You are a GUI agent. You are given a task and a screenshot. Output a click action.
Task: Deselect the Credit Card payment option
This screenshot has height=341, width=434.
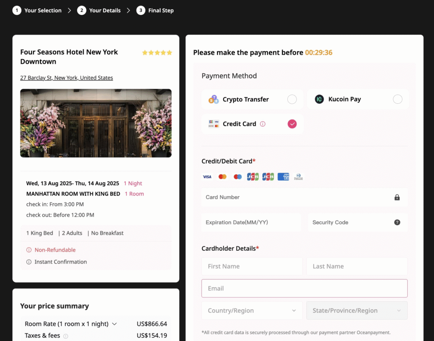click(292, 124)
